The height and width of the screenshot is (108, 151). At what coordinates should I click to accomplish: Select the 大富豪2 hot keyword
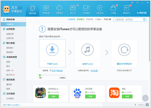(x=98, y=20)
